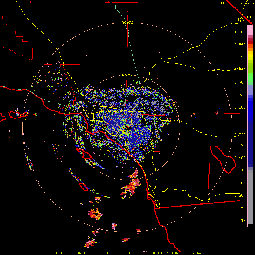This screenshot has width=255, height=255.
Task: Click the lavender segment of the color bar
Action: 250,90
